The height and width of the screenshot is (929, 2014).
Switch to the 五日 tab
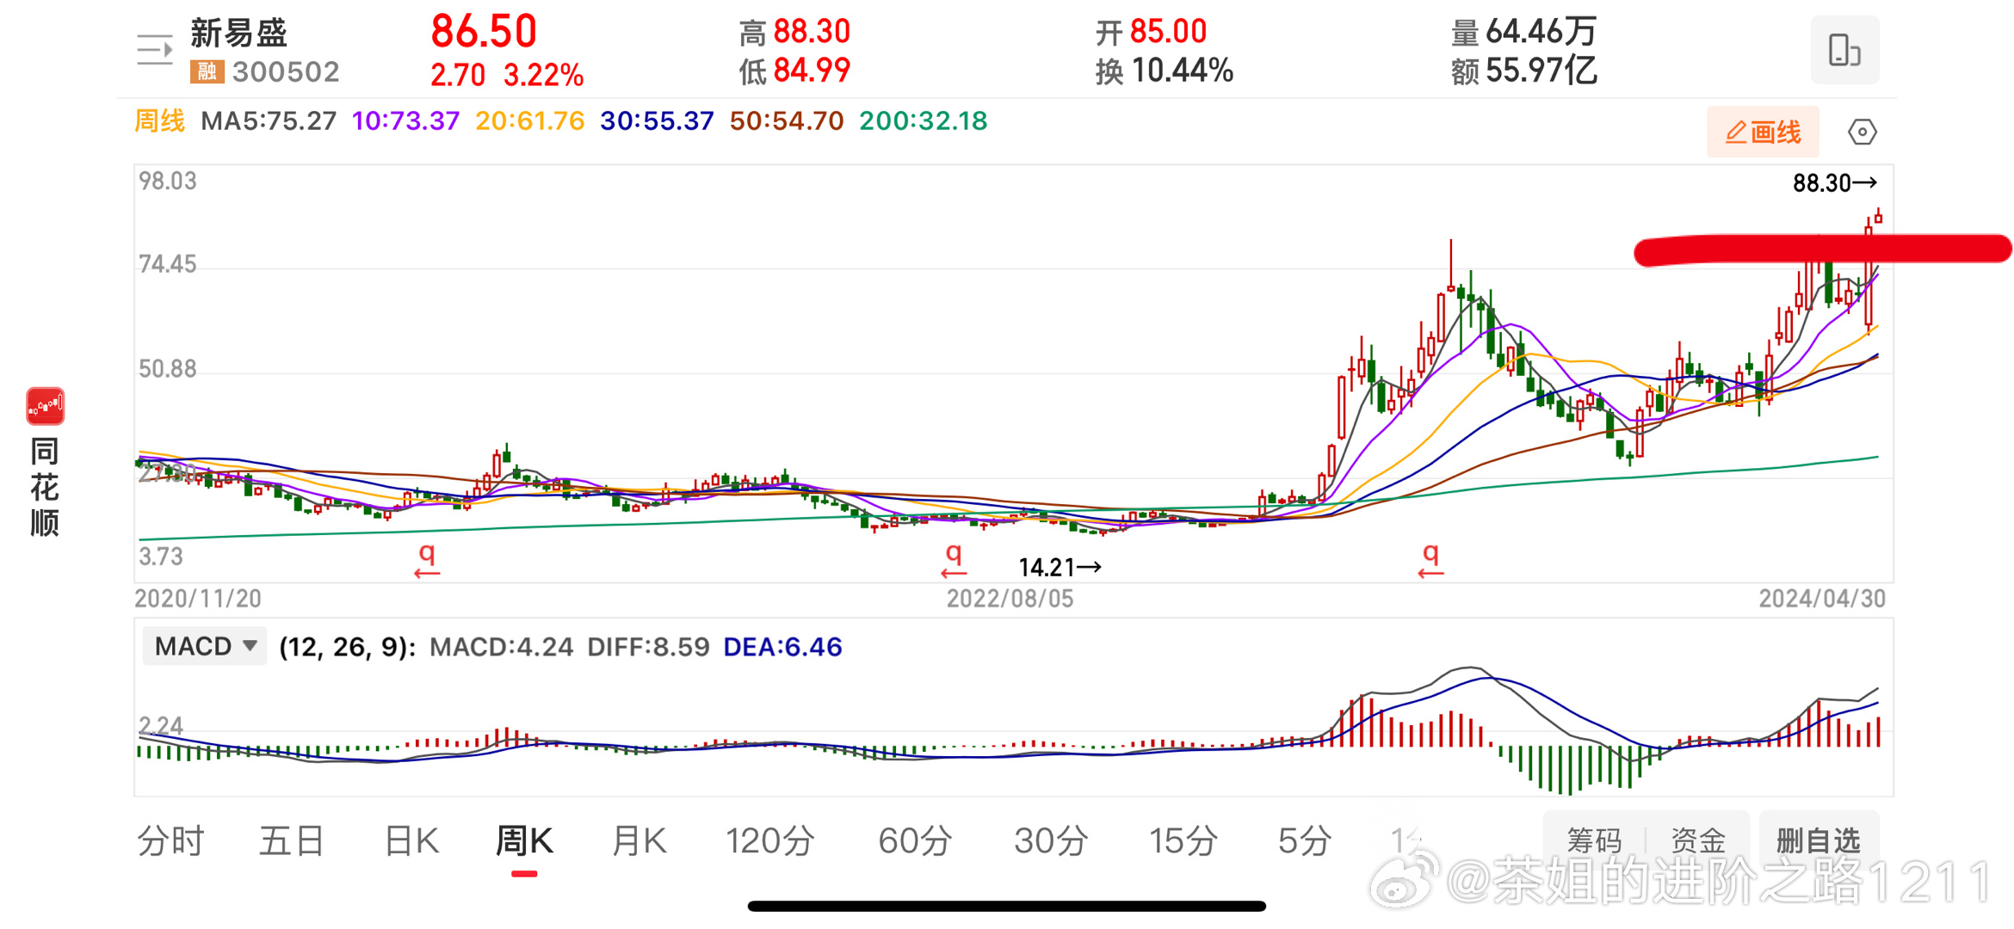(292, 840)
